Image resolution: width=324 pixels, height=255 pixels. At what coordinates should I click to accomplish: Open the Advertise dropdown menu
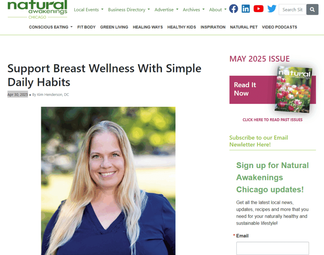(x=166, y=10)
